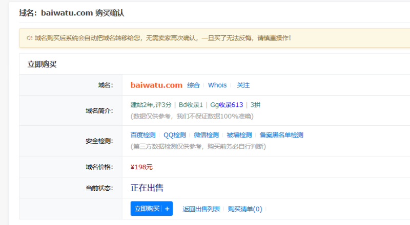Open the Whois lookup link
Screen dimensions: 410x225
click(217, 85)
